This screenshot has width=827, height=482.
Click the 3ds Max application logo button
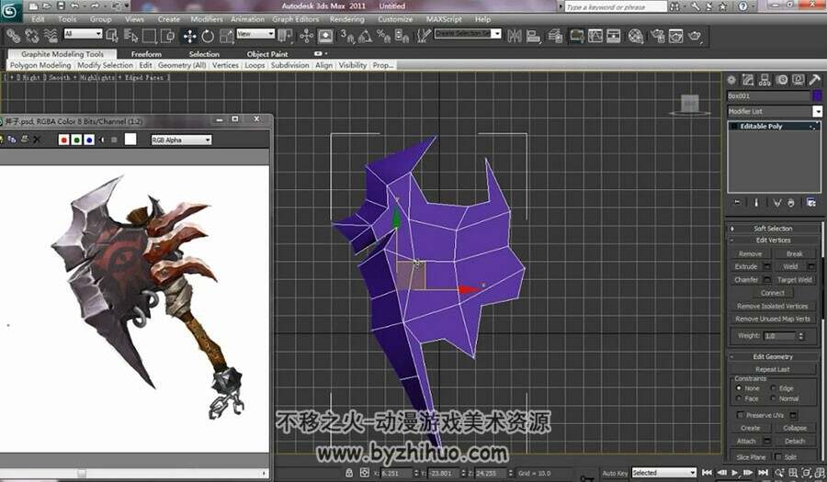(11, 11)
